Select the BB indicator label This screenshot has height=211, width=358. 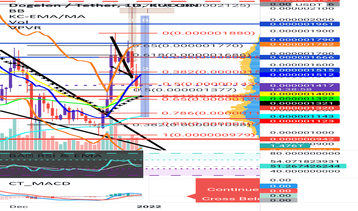click(17, 11)
